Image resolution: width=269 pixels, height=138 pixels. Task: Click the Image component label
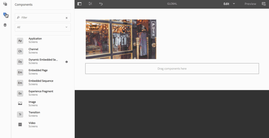[32, 102]
